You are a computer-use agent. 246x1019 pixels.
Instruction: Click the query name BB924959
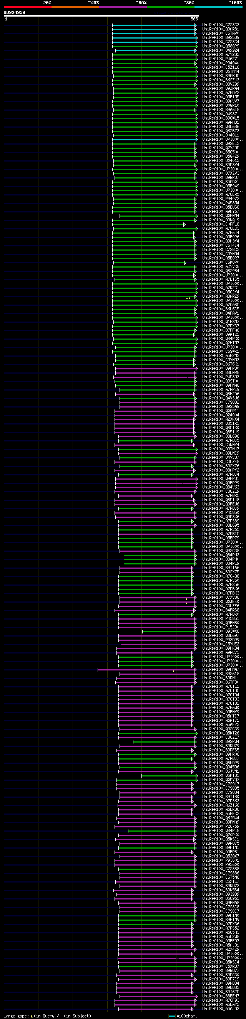[x=14, y=12]
